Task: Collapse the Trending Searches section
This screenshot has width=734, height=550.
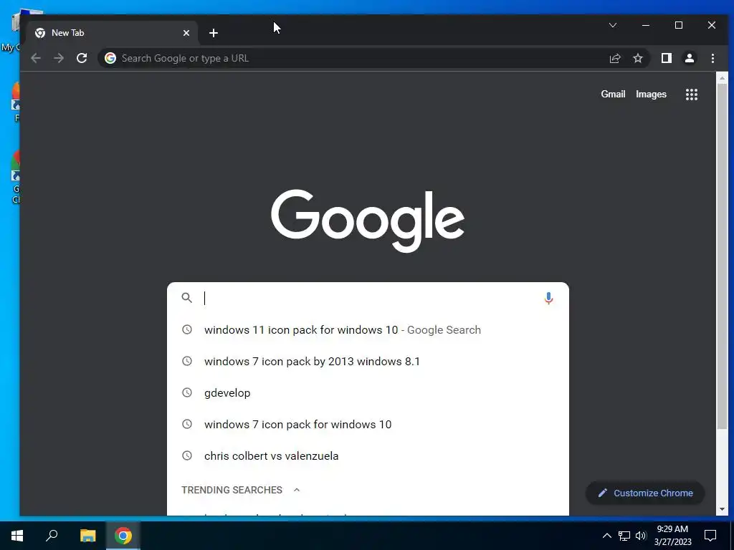Action: click(x=296, y=490)
